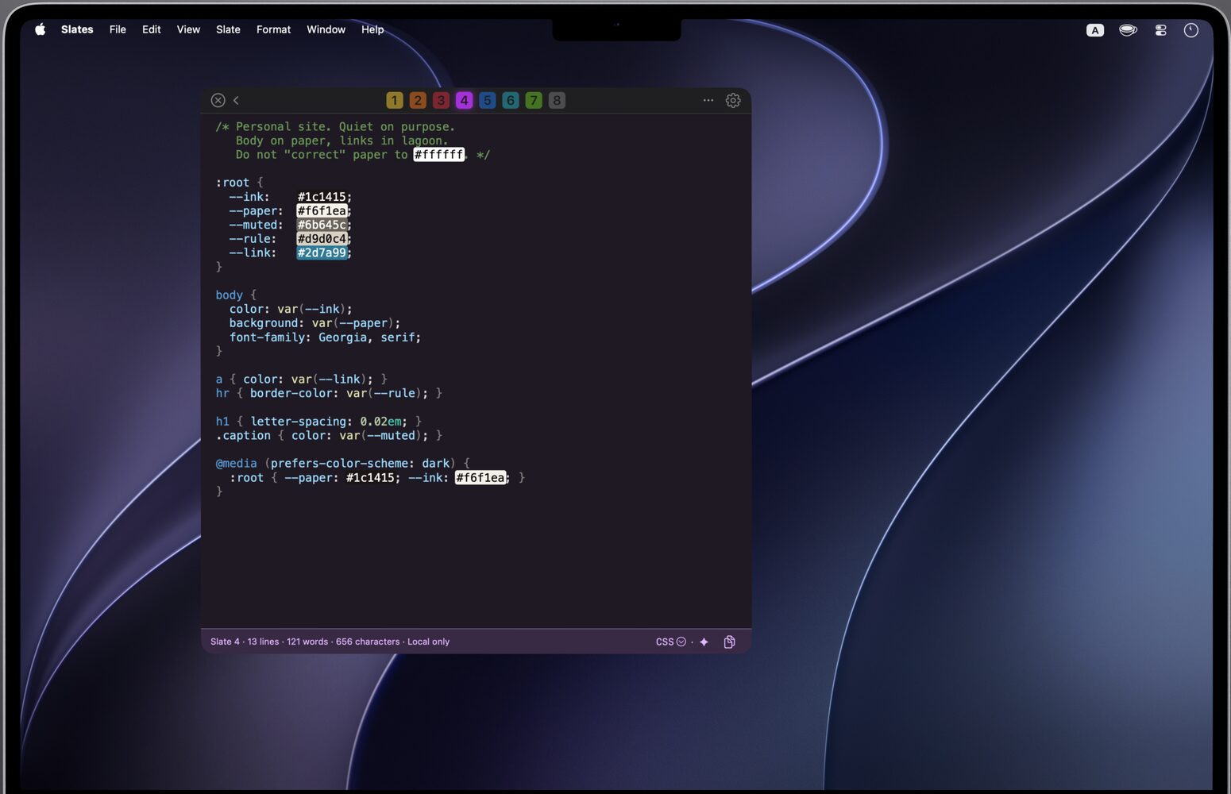Image resolution: width=1231 pixels, height=794 pixels.
Task: Click 'Slate 4' label in status bar
Action: 225,642
